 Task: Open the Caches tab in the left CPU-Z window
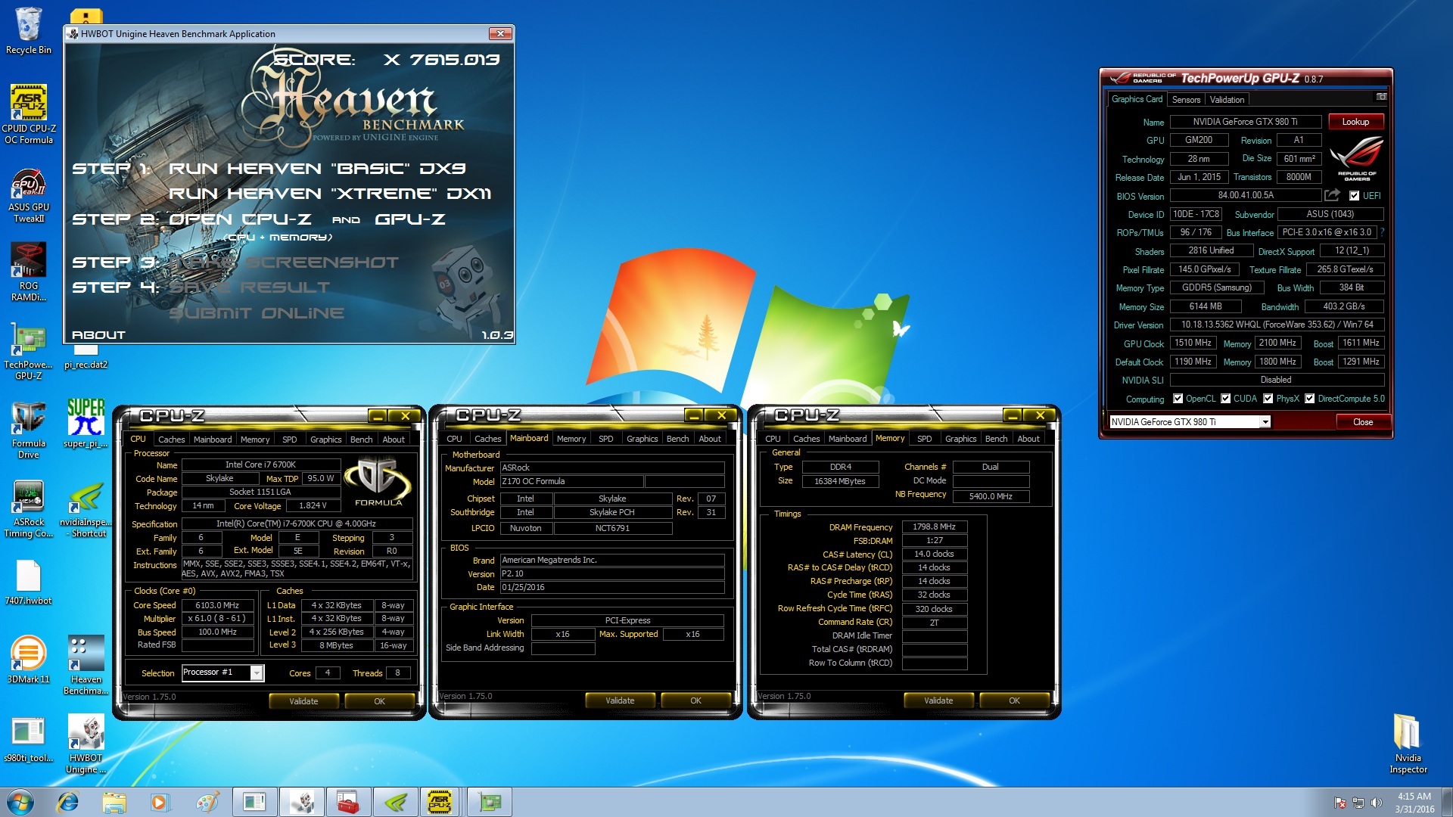click(x=171, y=440)
